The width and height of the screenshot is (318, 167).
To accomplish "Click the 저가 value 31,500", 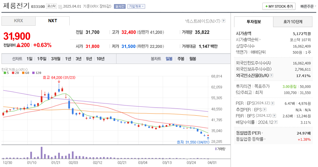I will click(128, 46).
